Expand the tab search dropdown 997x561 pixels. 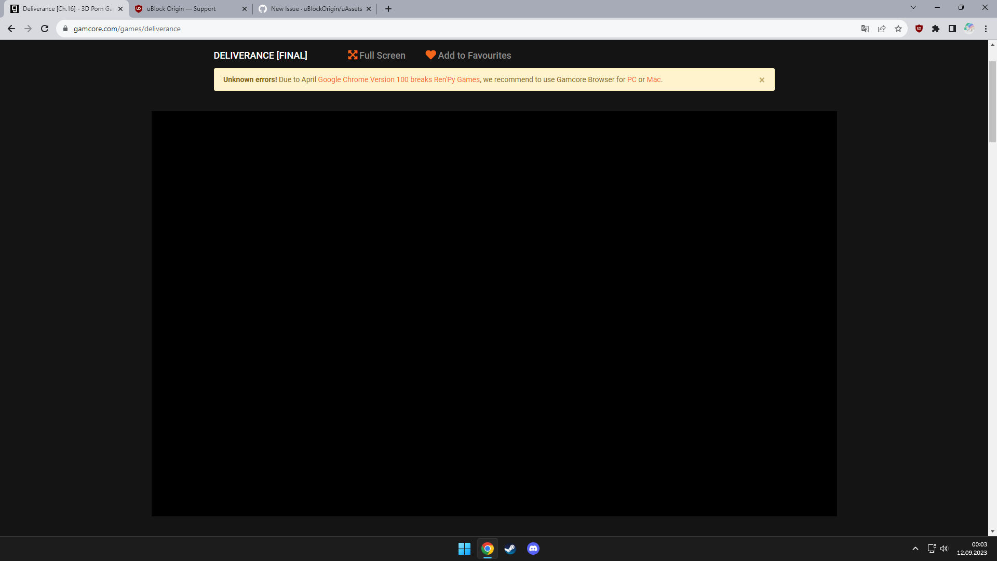click(913, 8)
